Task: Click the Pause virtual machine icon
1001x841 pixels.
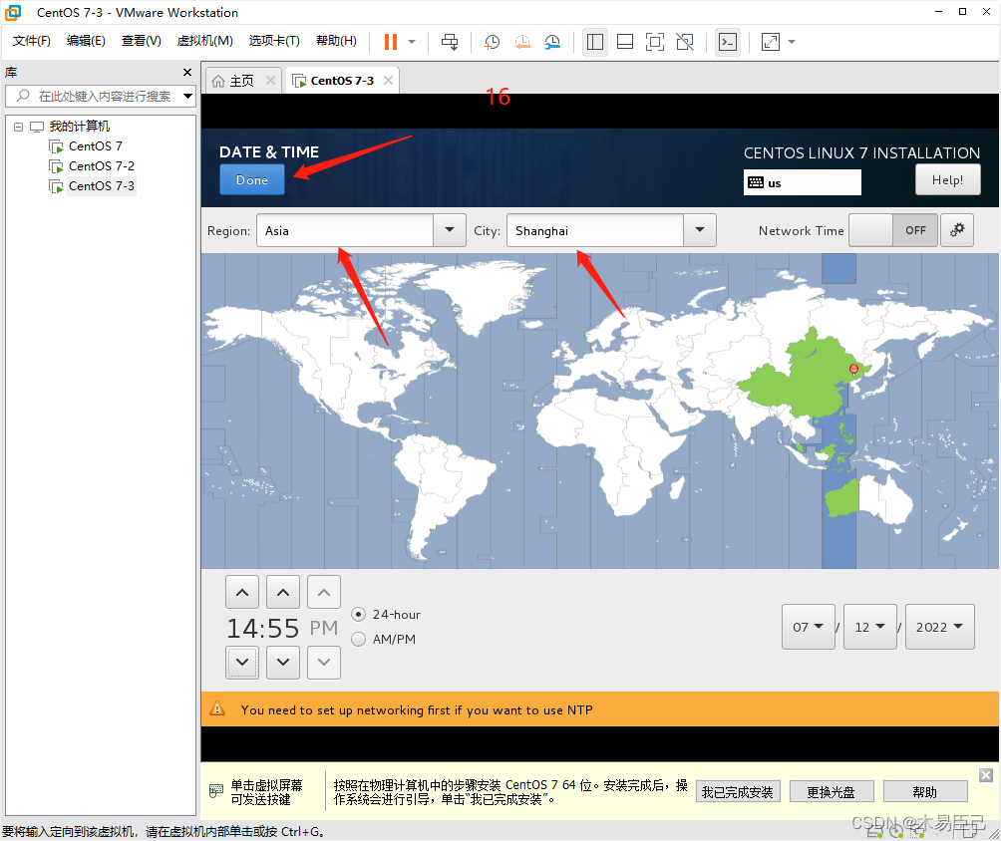Action: click(x=391, y=42)
